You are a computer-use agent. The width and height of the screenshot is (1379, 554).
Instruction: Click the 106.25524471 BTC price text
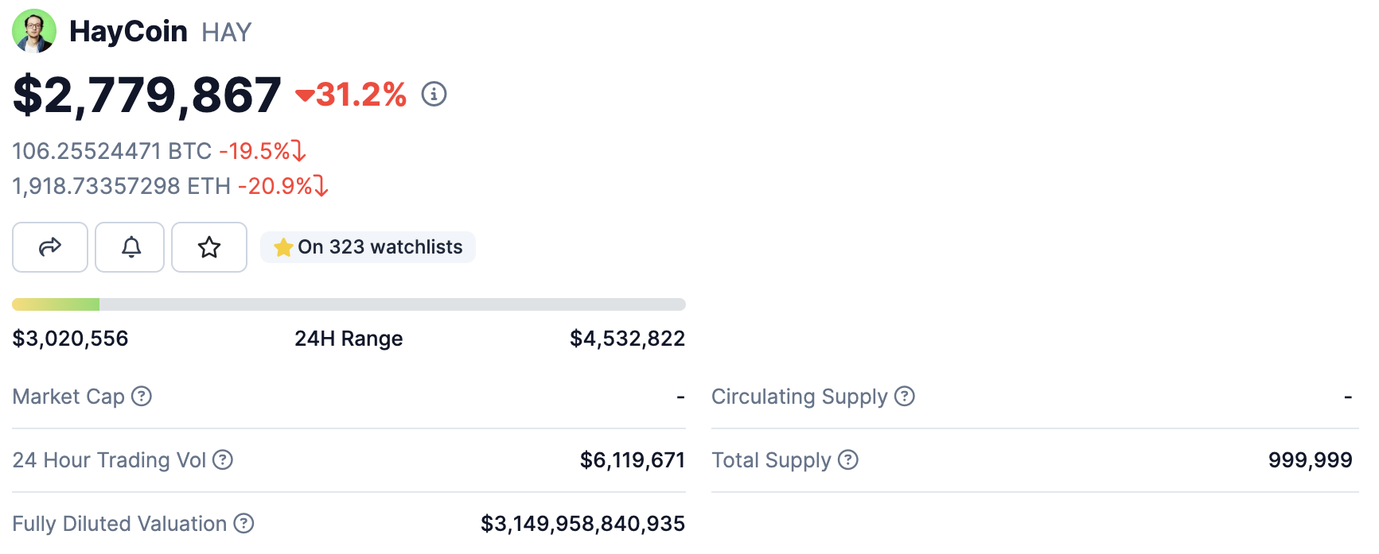click(111, 151)
